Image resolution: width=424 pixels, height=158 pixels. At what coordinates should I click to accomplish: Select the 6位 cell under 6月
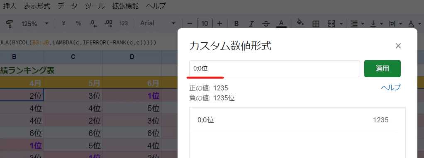click(132, 133)
